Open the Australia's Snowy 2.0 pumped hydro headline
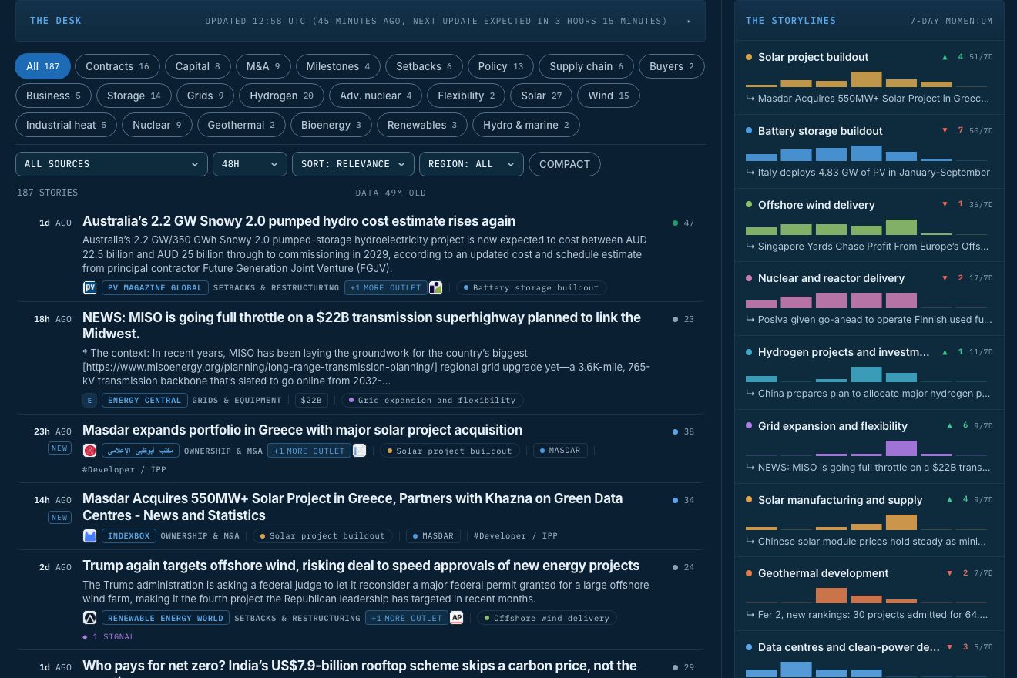The height and width of the screenshot is (678, 1017). (299, 221)
